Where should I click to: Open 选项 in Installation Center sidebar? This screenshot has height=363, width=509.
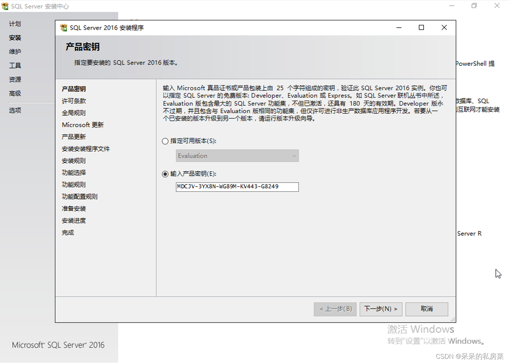coord(15,110)
